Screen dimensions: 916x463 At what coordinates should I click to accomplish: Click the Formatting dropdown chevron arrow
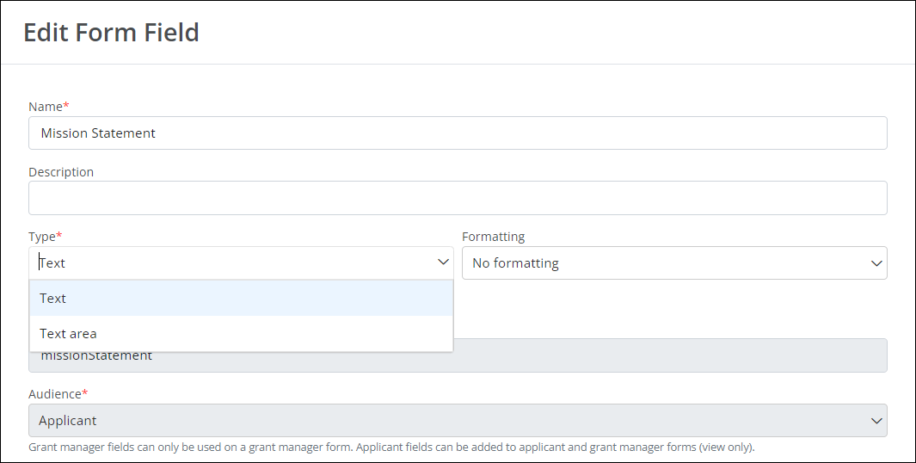pyautogui.click(x=876, y=263)
